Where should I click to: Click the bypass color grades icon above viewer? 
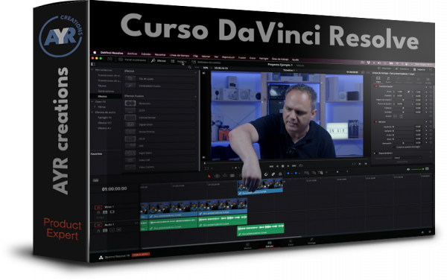pos(363,72)
